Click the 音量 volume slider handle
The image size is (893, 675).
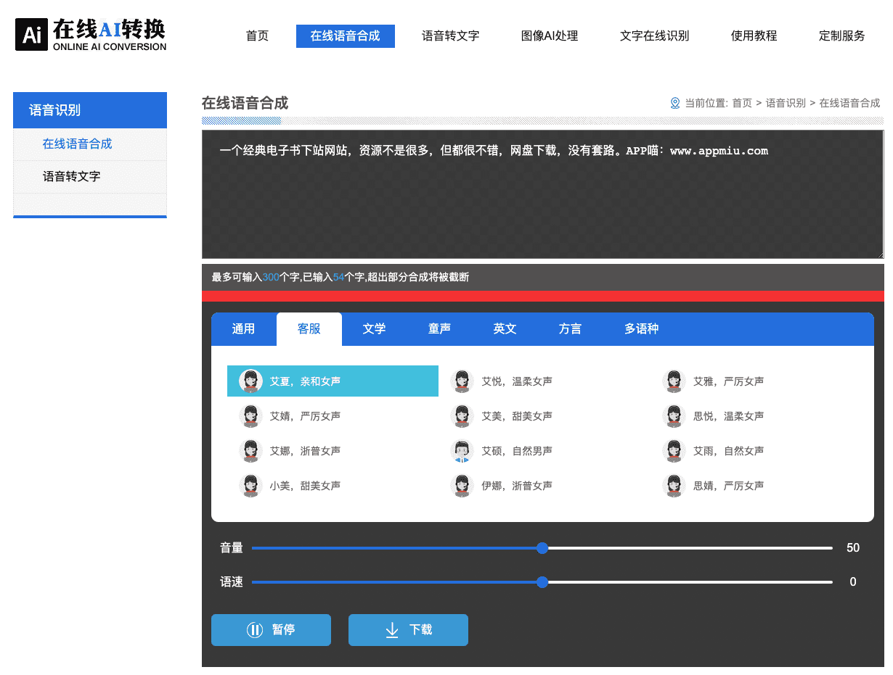pyautogui.click(x=542, y=548)
